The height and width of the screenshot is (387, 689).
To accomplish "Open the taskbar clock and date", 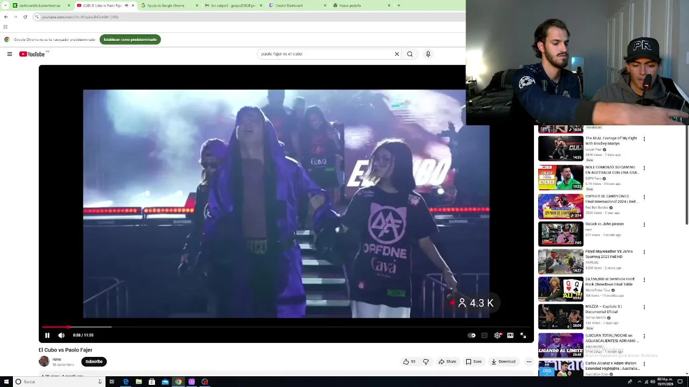I will click(x=664, y=382).
